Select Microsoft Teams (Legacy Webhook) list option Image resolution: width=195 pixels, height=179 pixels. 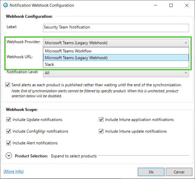coord(116,58)
